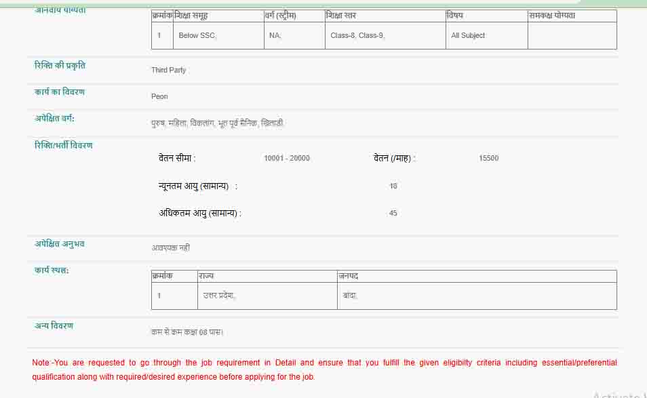Click the Peon job description text
647x398 pixels.
click(158, 96)
